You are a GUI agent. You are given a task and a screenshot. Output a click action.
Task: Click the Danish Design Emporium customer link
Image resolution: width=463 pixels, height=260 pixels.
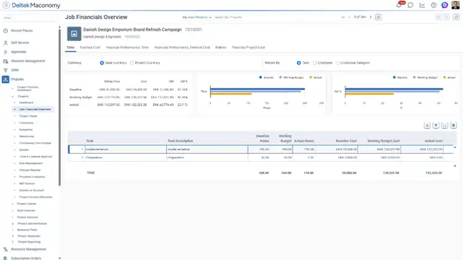coord(102,37)
